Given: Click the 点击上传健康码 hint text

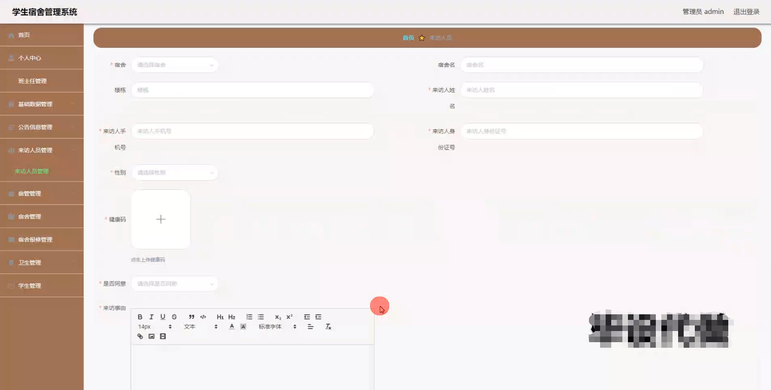Looking at the screenshot, I should pyautogui.click(x=148, y=260).
